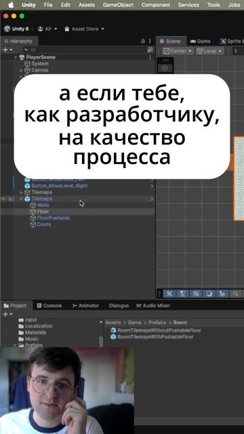Open the RoomTilemapsWithoutPushableFloor prefab asset
244x434 pixels.
pos(156,330)
